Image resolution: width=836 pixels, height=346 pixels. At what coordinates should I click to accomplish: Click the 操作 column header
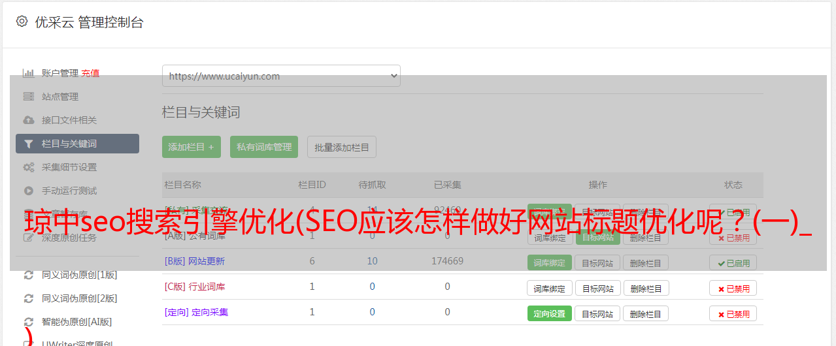point(597,185)
